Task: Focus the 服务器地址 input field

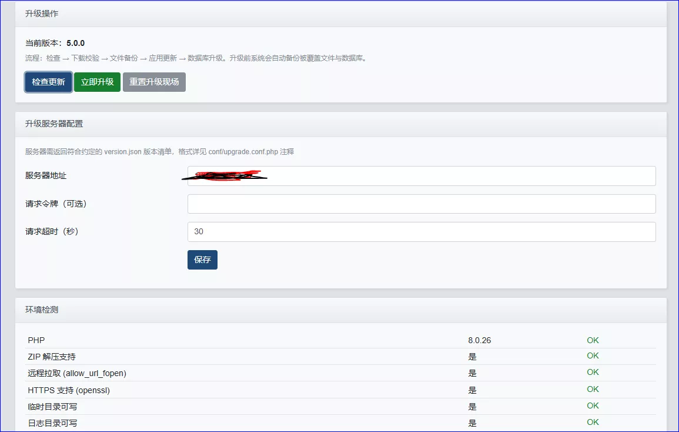Action: click(x=422, y=176)
